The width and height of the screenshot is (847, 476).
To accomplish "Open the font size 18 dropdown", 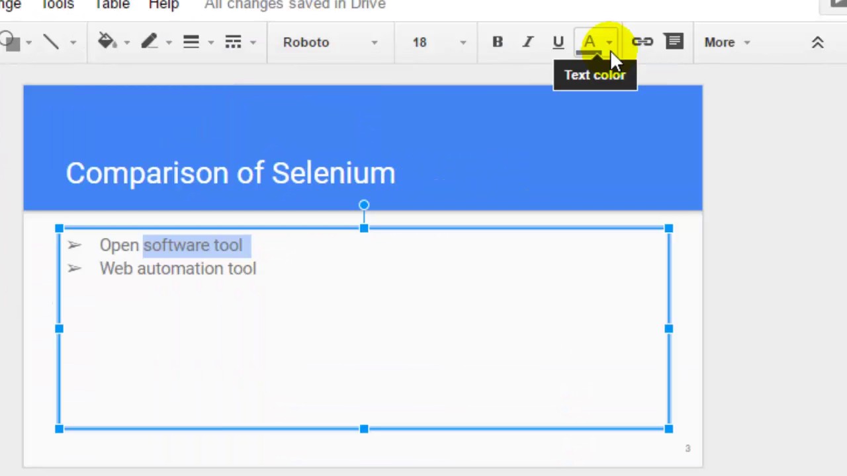I will click(x=433, y=42).
